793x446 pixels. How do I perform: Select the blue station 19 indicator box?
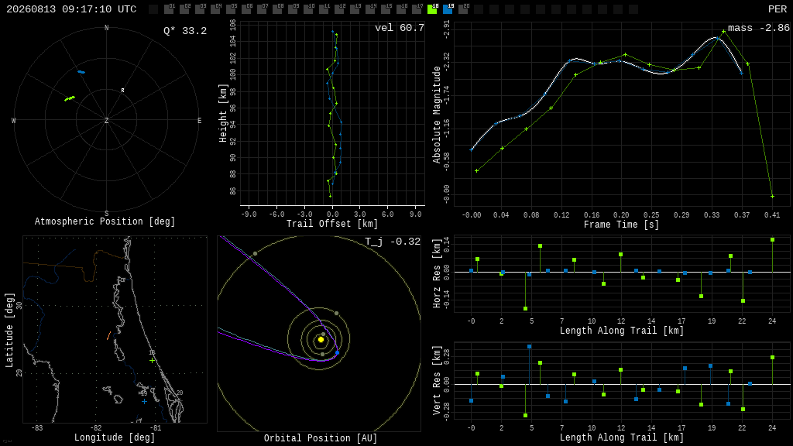click(448, 9)
